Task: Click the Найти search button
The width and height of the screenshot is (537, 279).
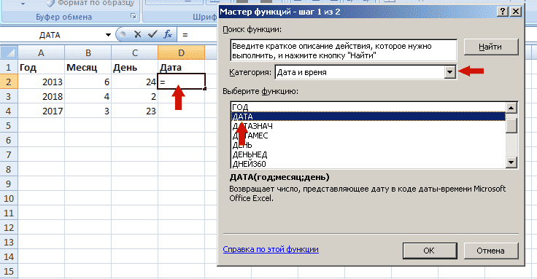Action: (x=491, y=47)
